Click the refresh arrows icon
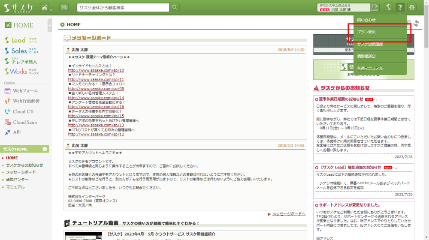 [416, 24]
